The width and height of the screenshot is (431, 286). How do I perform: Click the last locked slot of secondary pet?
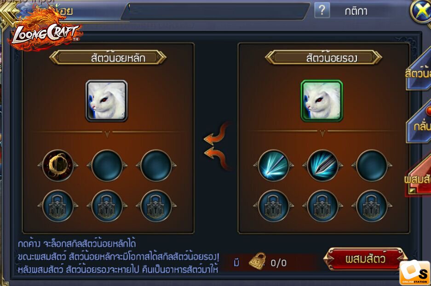pos(372,206)
